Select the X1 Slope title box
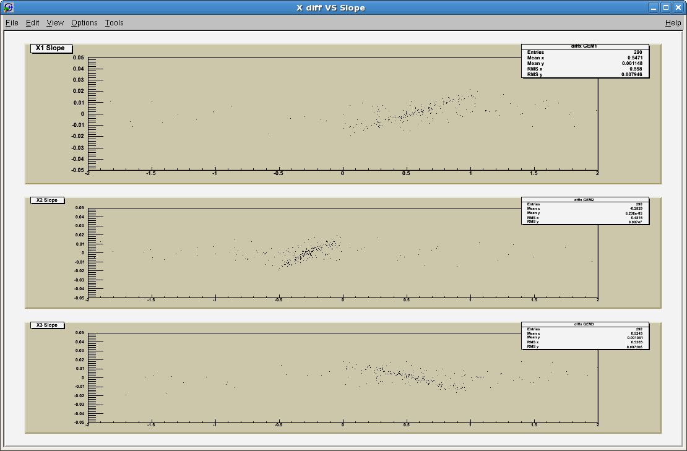687x451 pixels. click(x=51, y=48)
